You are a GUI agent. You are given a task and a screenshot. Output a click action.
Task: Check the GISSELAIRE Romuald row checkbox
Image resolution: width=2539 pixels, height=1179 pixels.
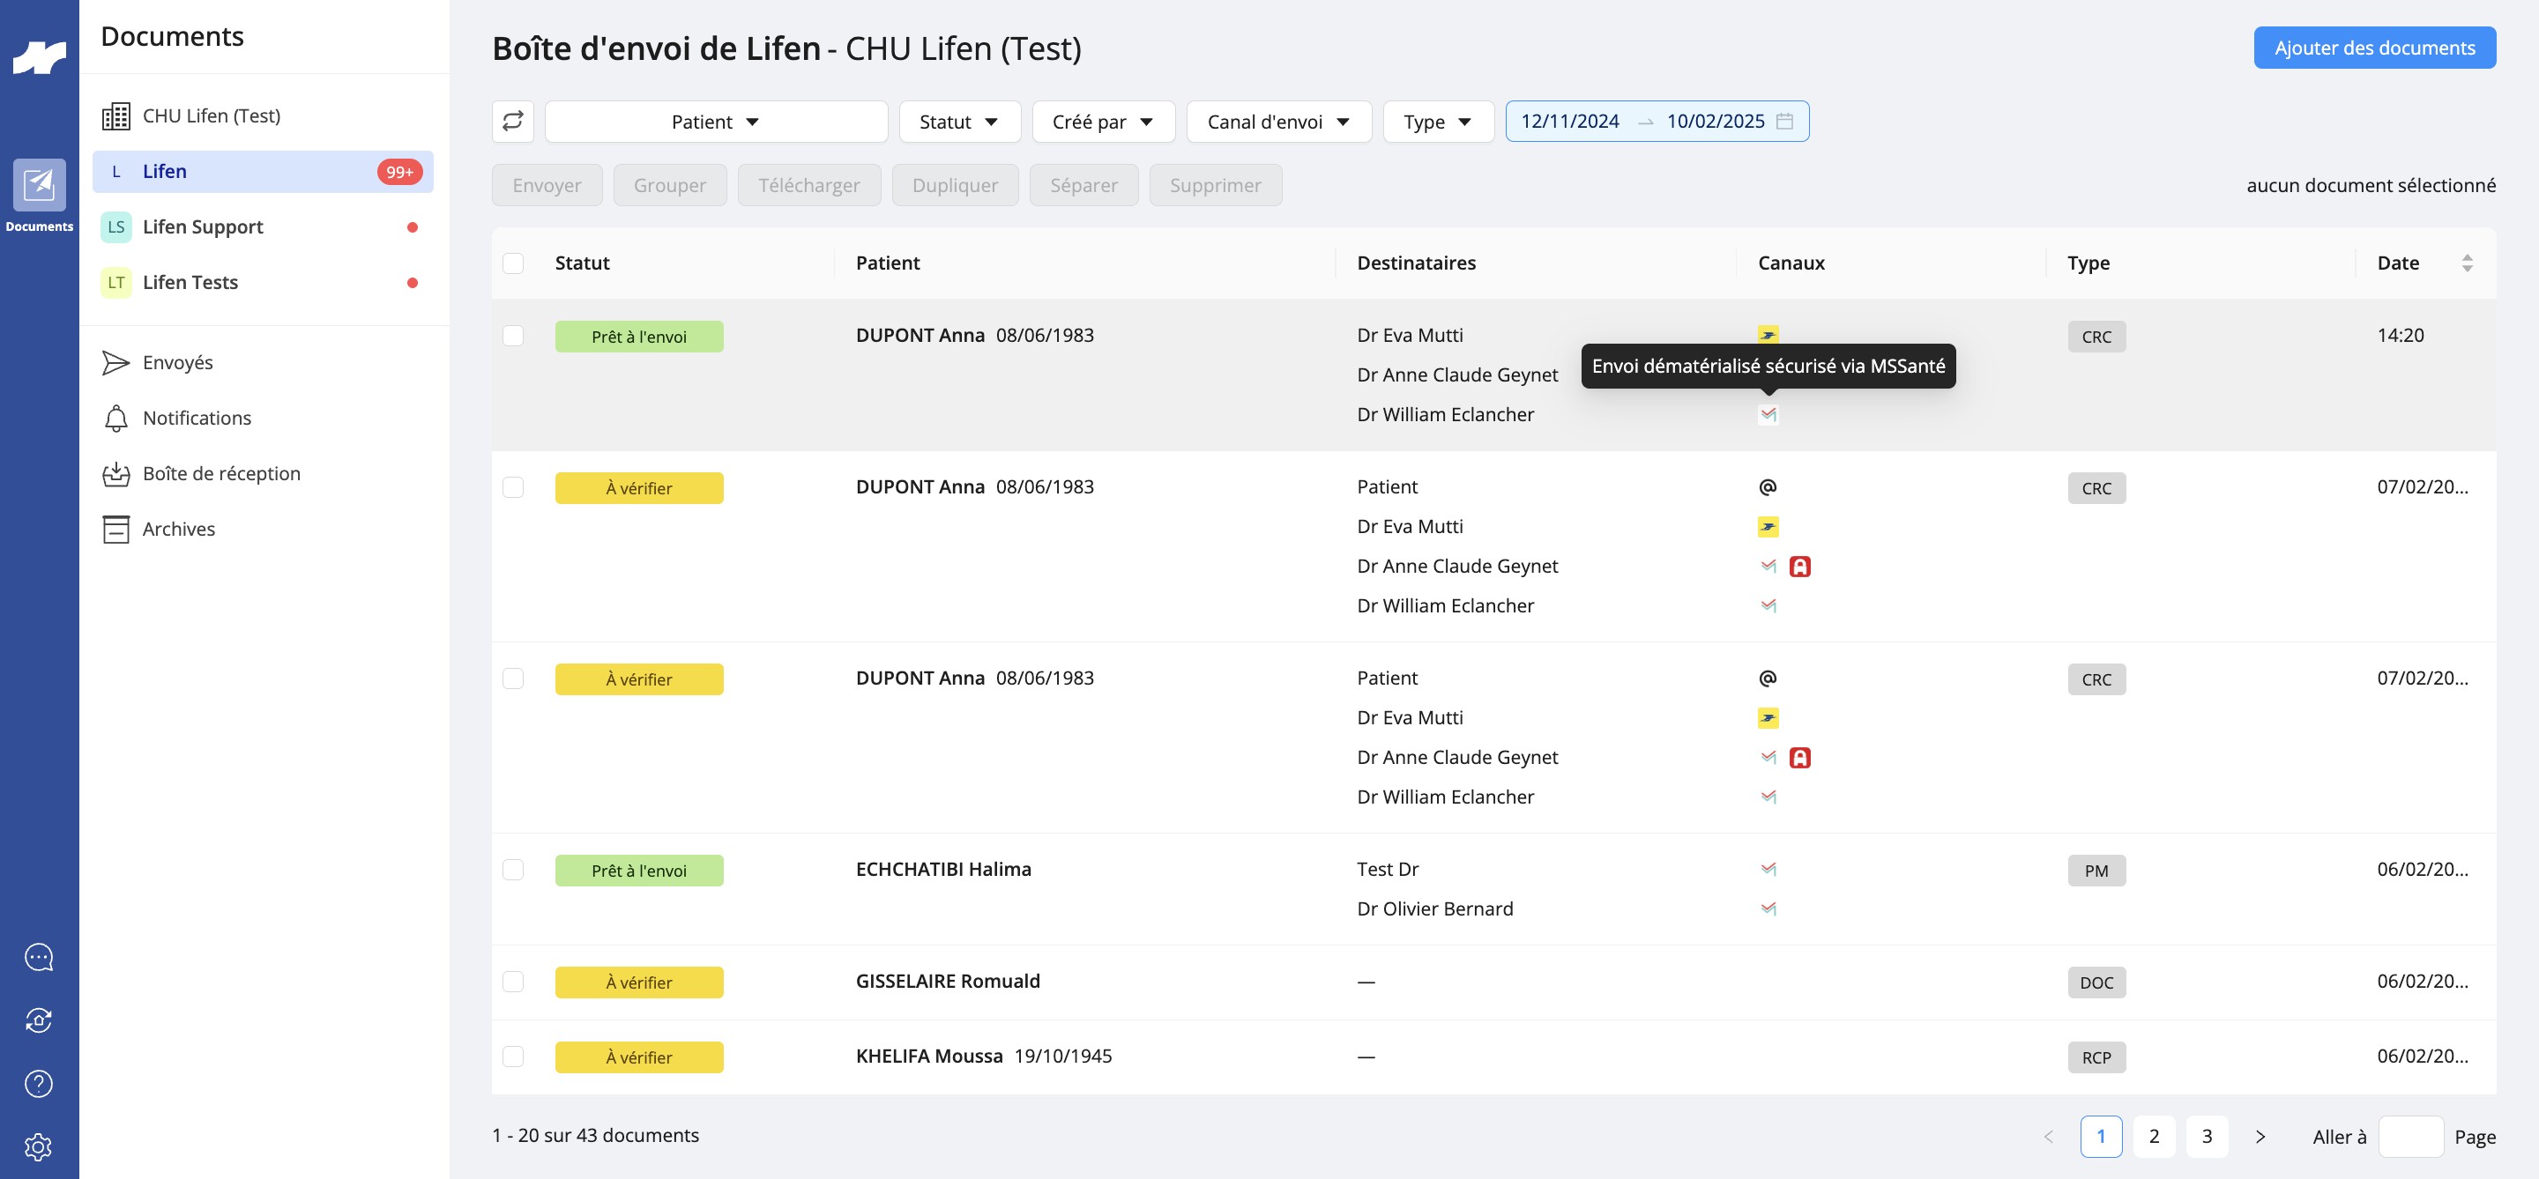click(x=512, y=982)
